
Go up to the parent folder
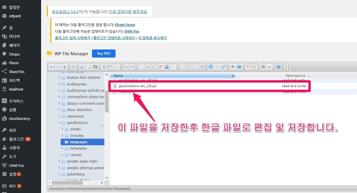pyautogui.click(x=64, y=67)
